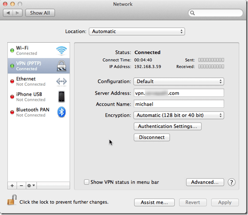Click the Network window title
Viewport: 248px width, 215px height.
click(x=123, y=4)
